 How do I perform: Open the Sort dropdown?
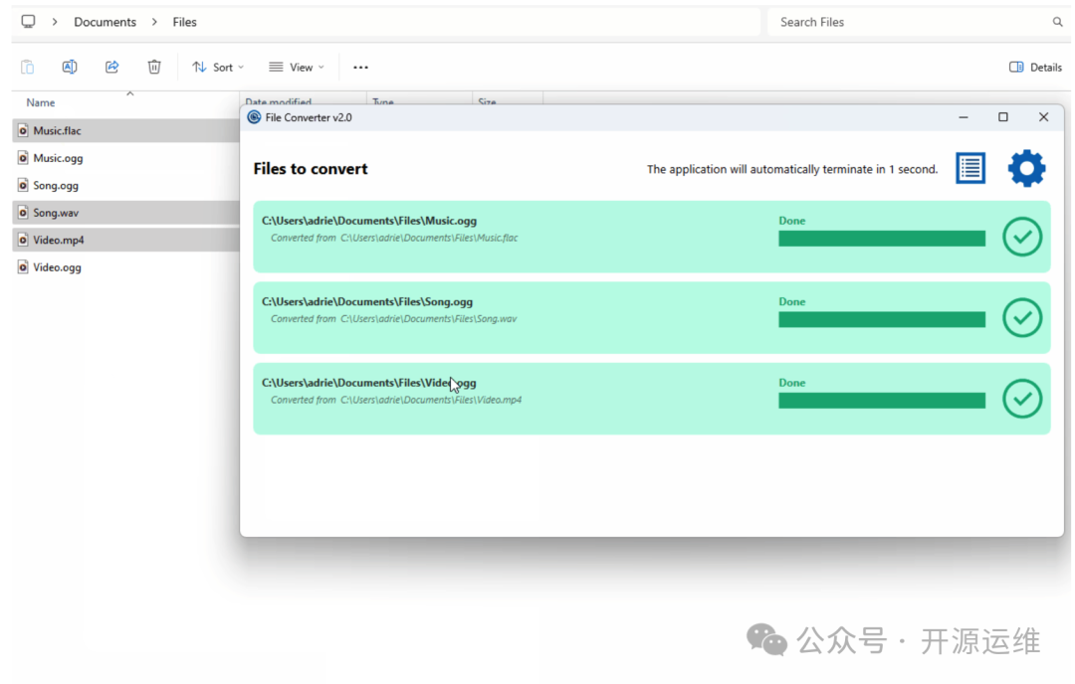click(218, 67)
